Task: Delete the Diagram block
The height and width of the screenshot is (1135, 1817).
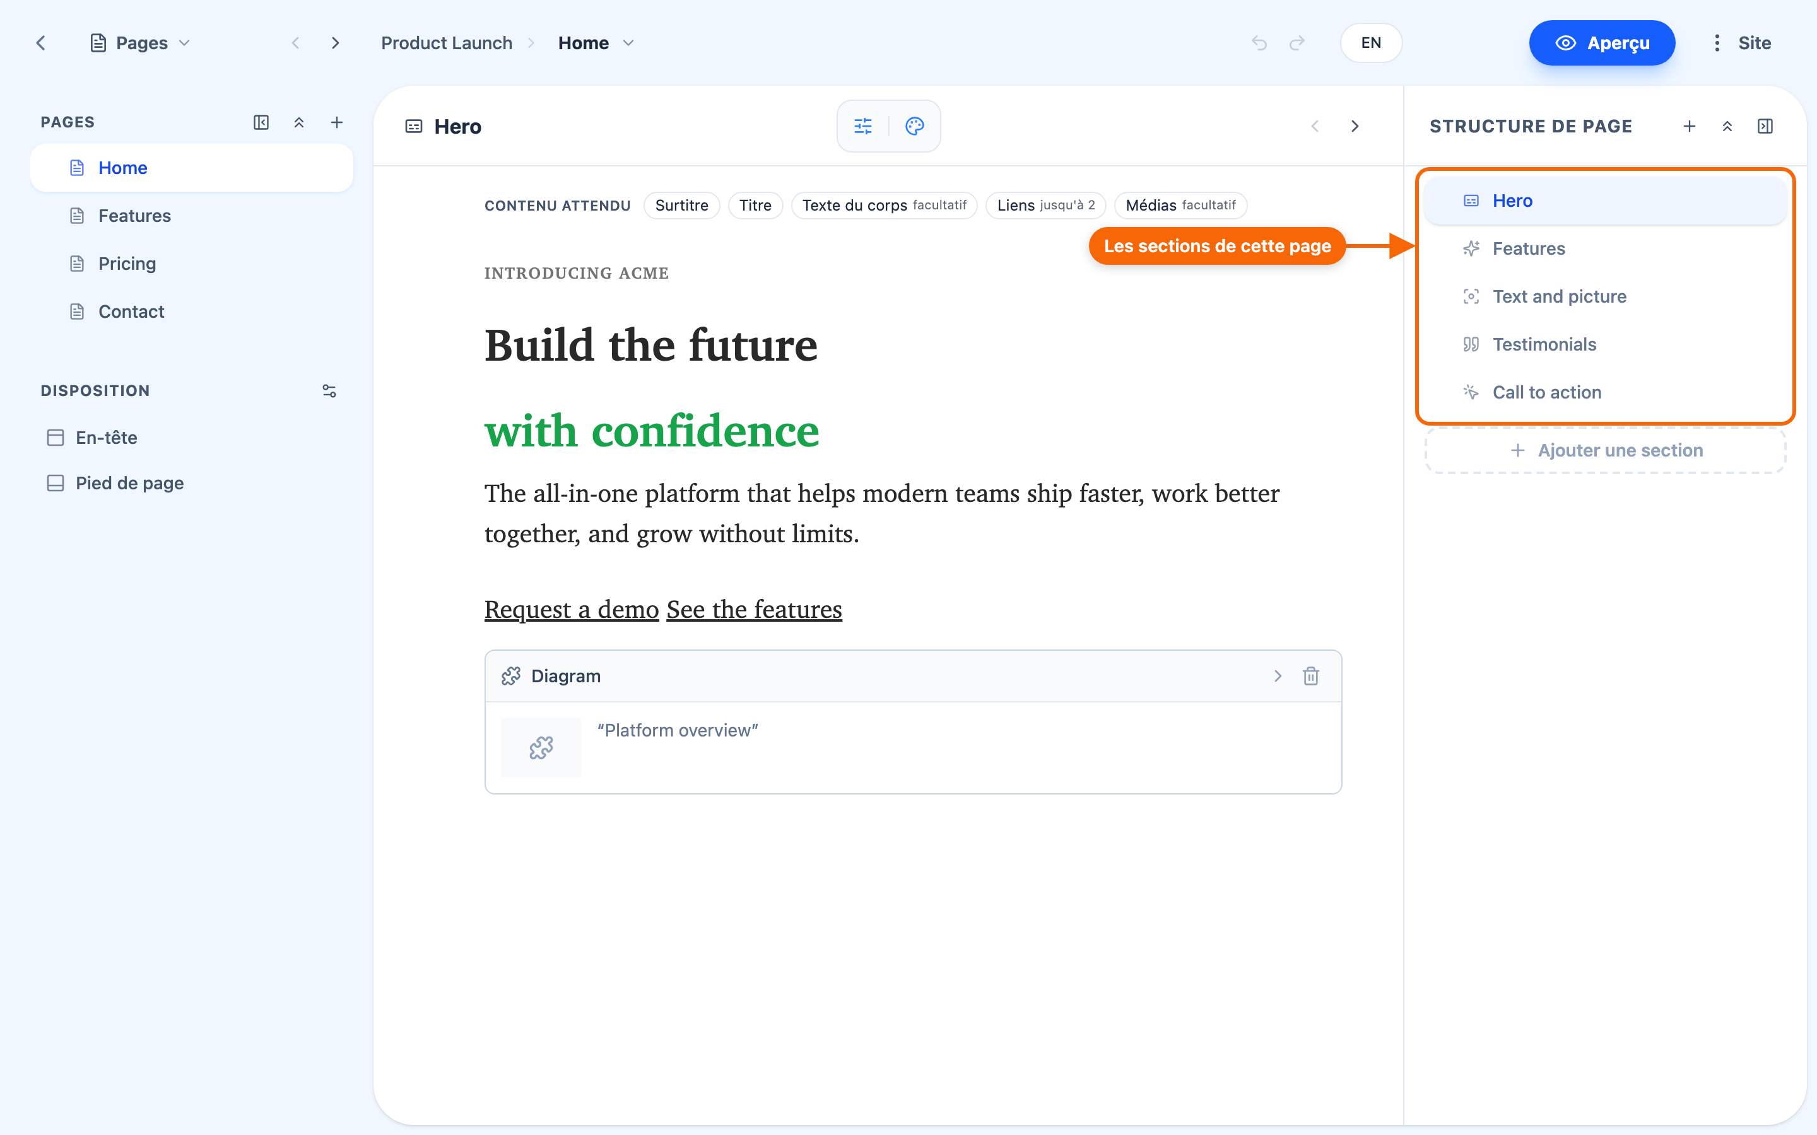Action: point(1311,675)
